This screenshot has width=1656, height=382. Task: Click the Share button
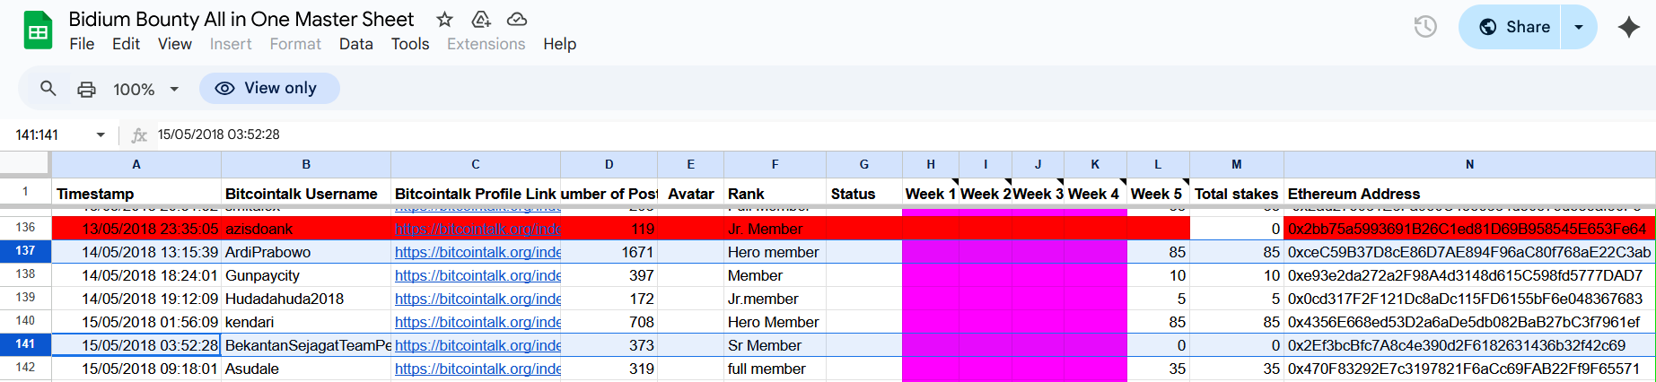pyautogui.click(x=1514, y=27)
